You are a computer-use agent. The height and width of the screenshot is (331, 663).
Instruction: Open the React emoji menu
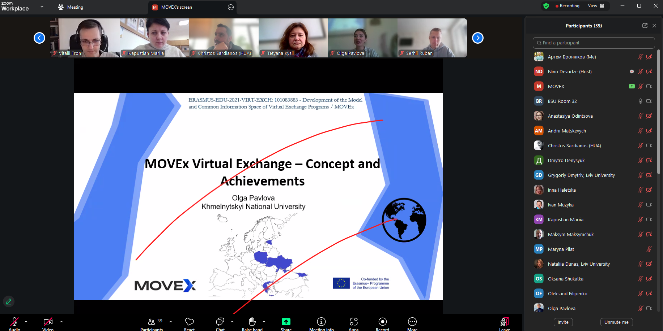tap(189, 322)
